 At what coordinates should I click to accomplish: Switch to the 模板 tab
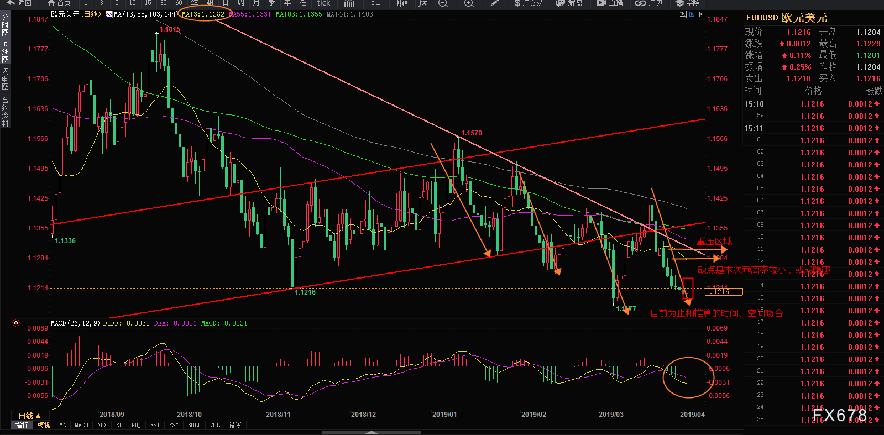click(x=44, y=425)
